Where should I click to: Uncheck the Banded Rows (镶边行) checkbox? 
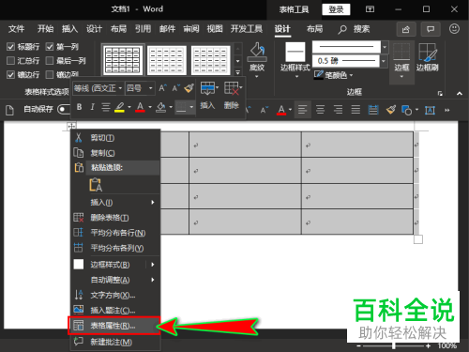(x=10, y=74)
